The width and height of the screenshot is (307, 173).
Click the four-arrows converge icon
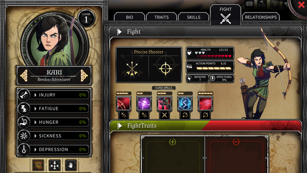55,165
